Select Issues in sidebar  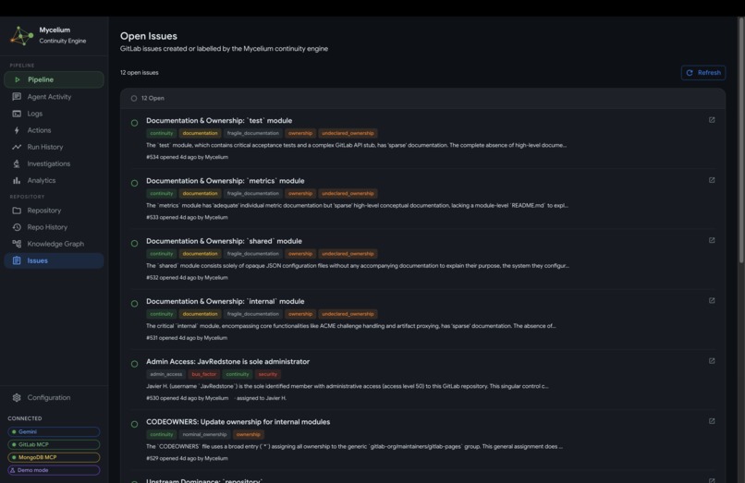pyautogui.click(x=54, y=260)
